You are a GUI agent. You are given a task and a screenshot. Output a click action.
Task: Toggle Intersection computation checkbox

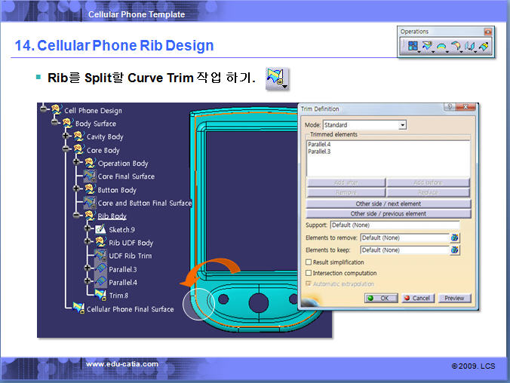point(308,273)
